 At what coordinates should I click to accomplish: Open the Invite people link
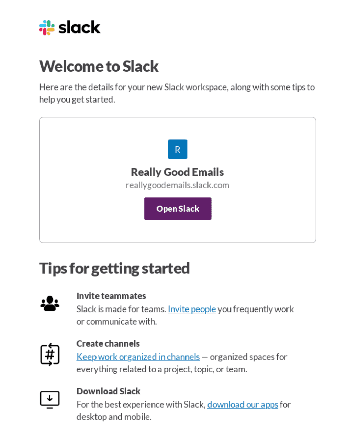click(x=191, y=309)
